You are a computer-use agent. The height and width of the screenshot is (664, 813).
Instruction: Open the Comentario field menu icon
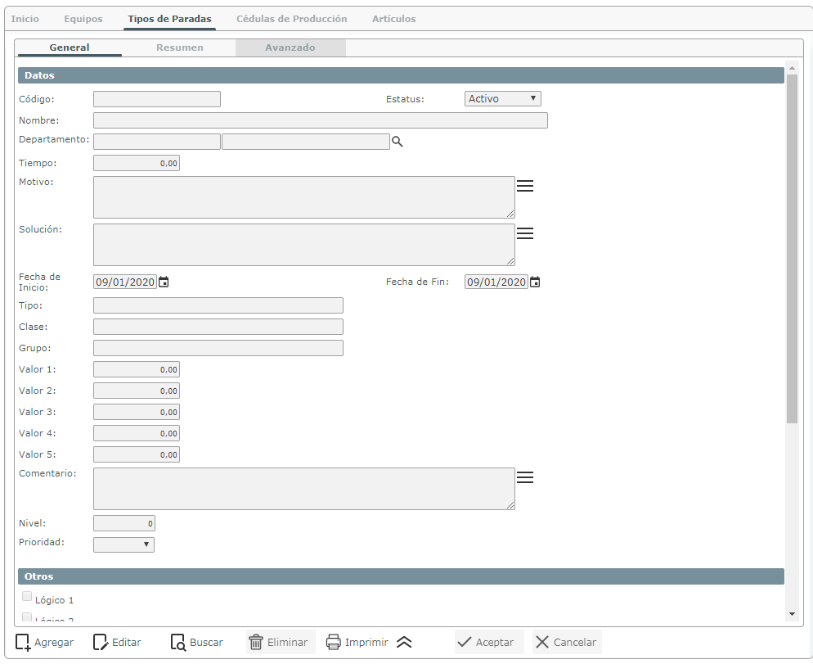pos(525,477)
